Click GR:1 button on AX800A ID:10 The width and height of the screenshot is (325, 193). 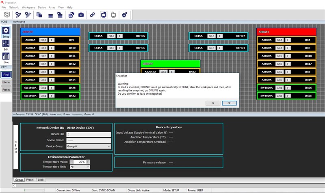pyautogui.click(x=43, y=48)
